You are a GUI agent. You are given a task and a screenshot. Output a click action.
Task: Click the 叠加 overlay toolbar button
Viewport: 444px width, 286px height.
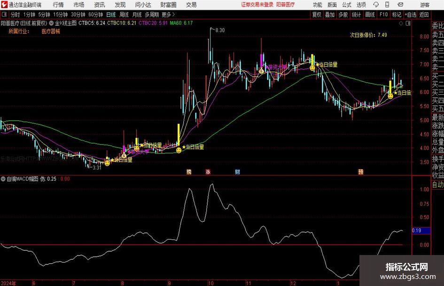point(330,15)
